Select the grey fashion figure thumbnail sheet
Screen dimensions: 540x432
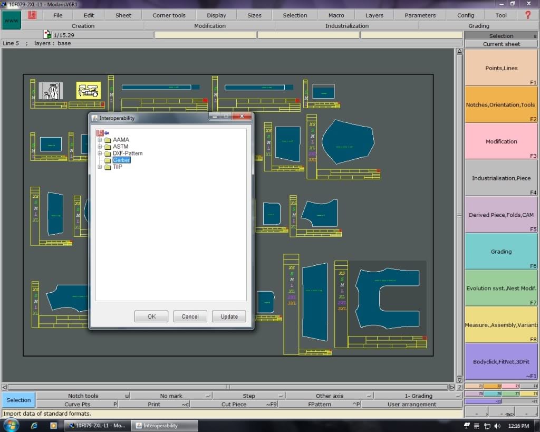coord(50,91)
